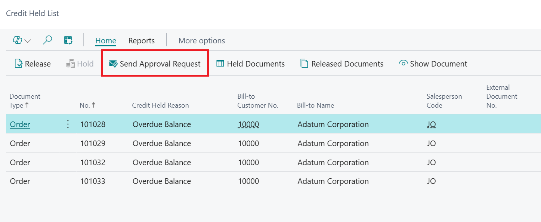
Task: Click the Credit Held Reason column header
Action: point(160,105)
